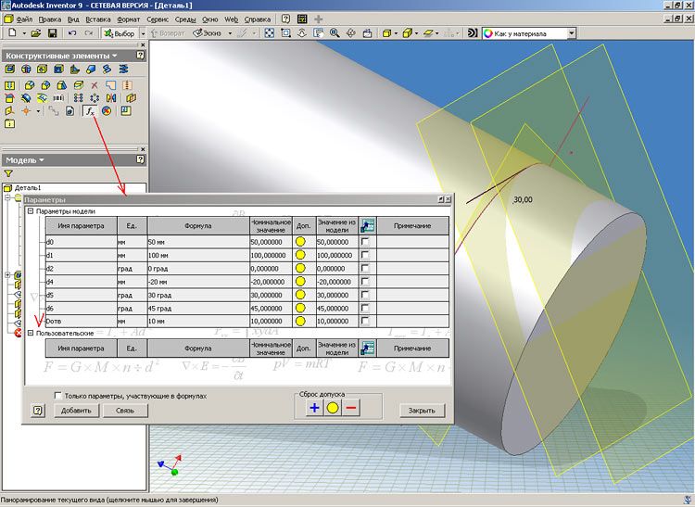Tick the export checkbox in row Dотв
Screen dimensions: 695x507
point(365,321)
